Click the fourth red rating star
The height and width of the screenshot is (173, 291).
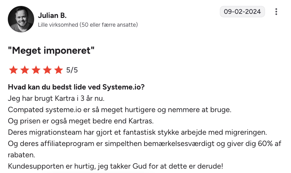[x=47, y=70]
